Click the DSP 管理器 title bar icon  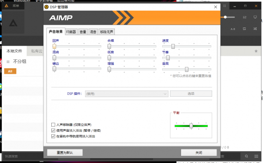point(46,7)
